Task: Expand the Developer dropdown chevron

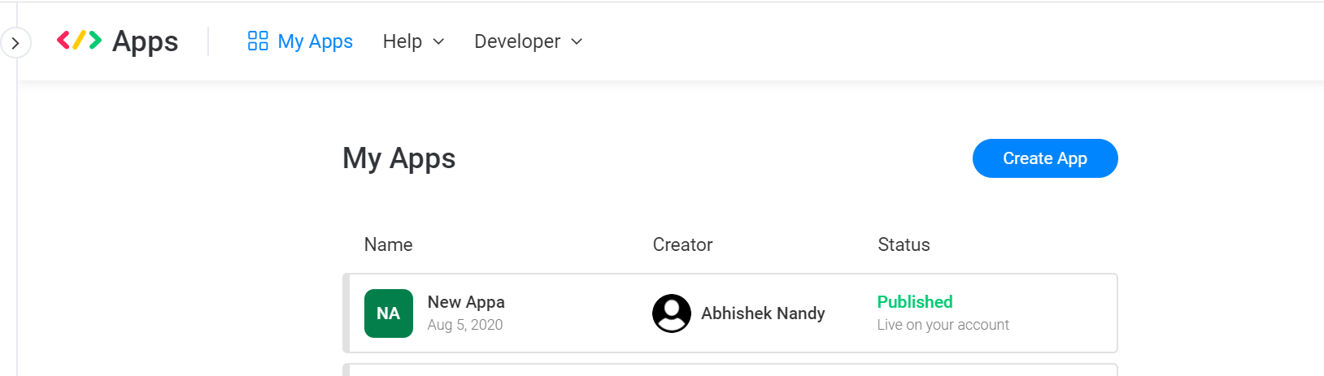Action: coord(577,41)
